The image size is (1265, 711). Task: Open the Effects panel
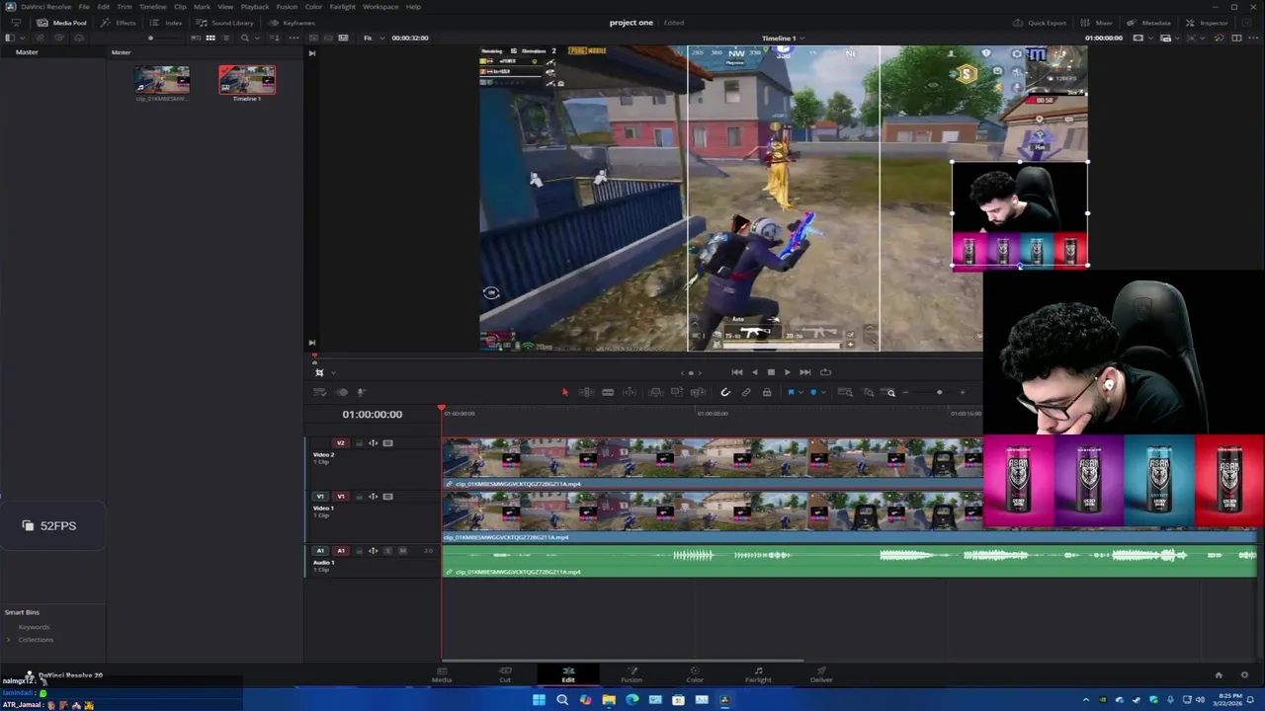[119, 23]
